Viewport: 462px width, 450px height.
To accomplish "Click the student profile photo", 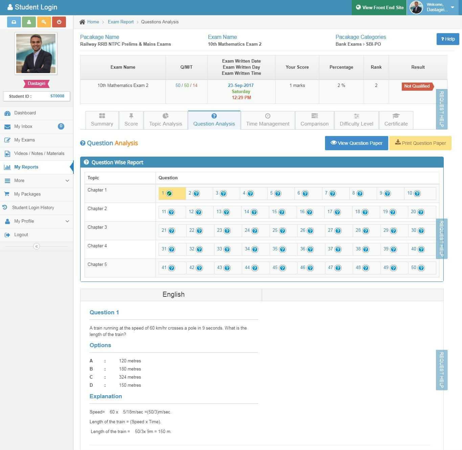I will coord(36,53).
